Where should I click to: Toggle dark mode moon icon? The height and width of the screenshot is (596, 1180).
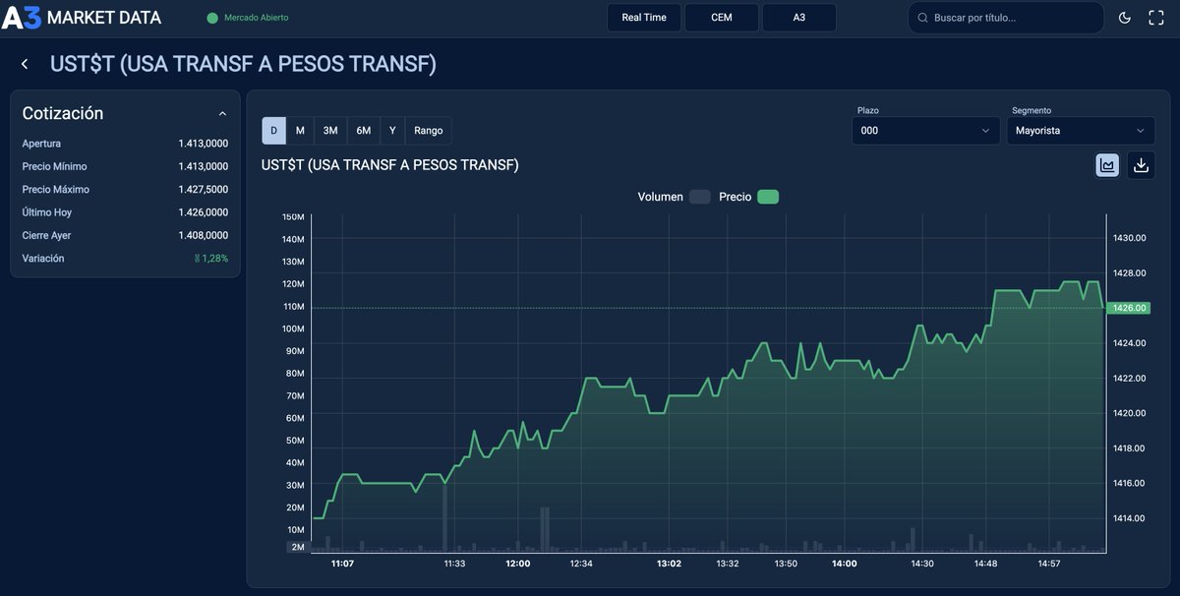pyautogui.click(x=1125, y=18)
